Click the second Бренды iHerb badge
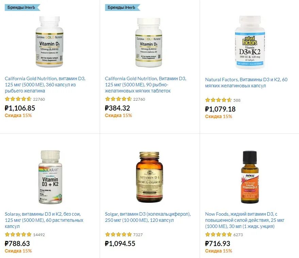The width and height of the screenshot is (299, 258). 122,8
